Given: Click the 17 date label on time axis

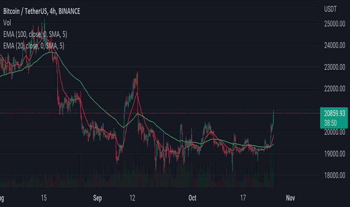Looking at the screenshot, I should (243, 198).
